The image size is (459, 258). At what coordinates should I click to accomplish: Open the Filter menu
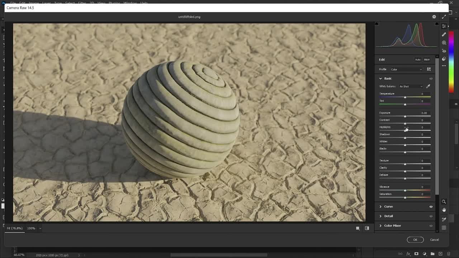pyautogui.click(x=82, y=3)
